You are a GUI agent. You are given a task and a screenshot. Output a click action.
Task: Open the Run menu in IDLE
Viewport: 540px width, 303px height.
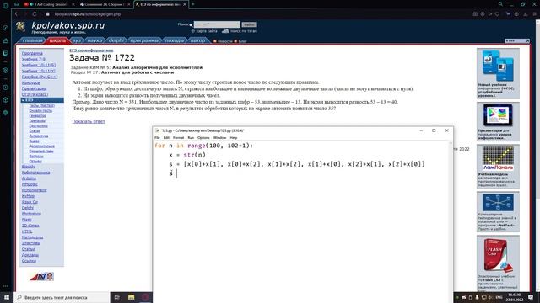click(x=191, y=137)
